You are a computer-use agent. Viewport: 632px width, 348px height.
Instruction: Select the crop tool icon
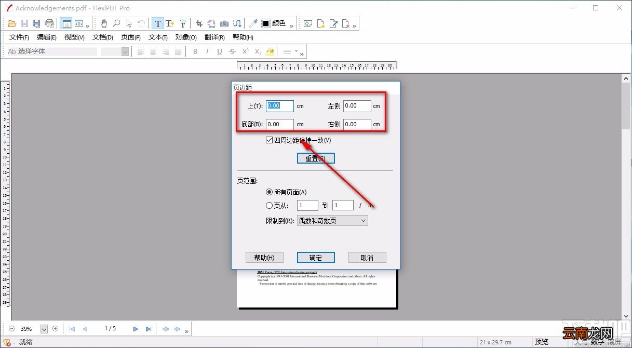(x=199, y=23)
